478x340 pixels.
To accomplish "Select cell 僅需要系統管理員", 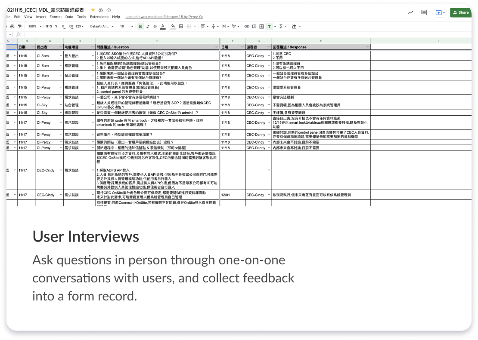I will coord(321,87).
